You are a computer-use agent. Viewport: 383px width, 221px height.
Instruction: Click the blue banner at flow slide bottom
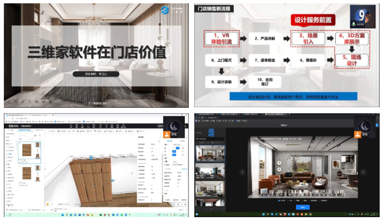(293, 96)
